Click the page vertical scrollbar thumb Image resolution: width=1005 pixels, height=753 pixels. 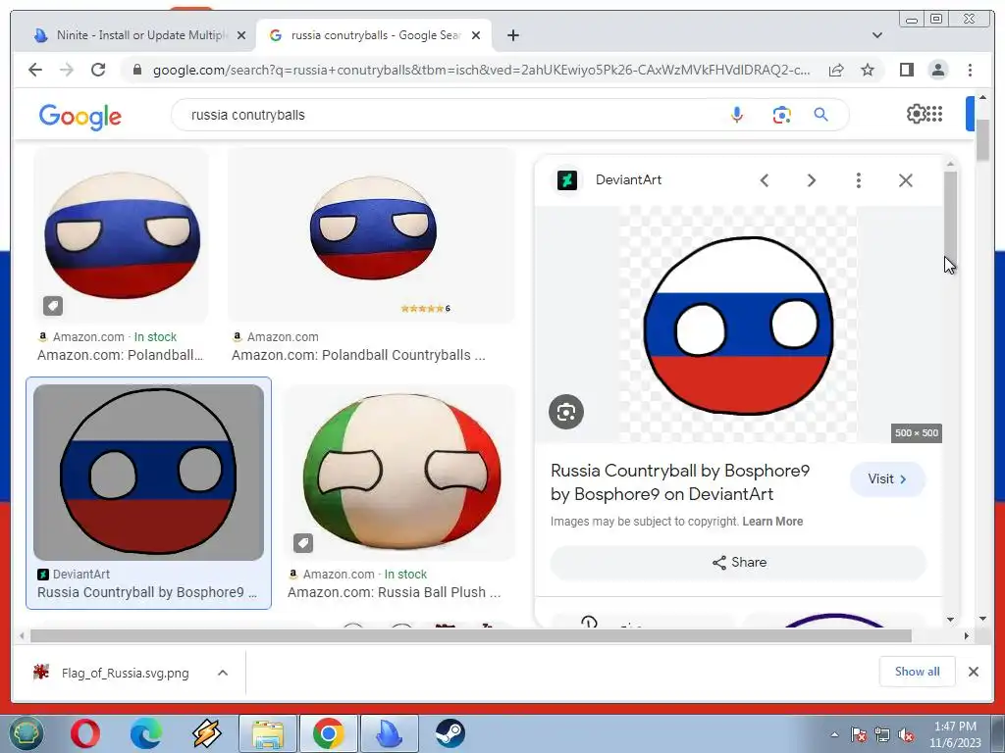pos(983,139)
